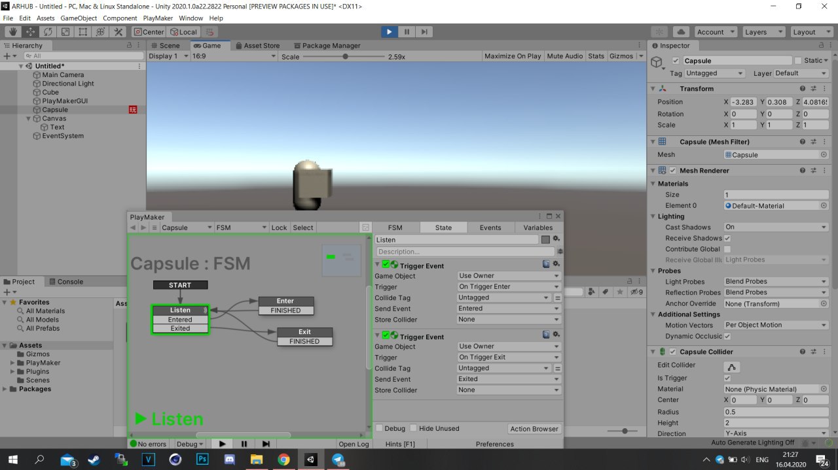Go back in PlayMaker FSM history
The image size is (838, 470).
tap(133, 227)
